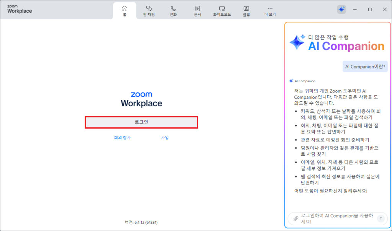Open the 가입 sign-up link
The image size is (392, 231).
[165, 137]
